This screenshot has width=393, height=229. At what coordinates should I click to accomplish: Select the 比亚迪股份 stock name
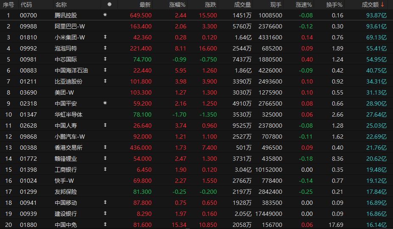click(x=68, y=81)
